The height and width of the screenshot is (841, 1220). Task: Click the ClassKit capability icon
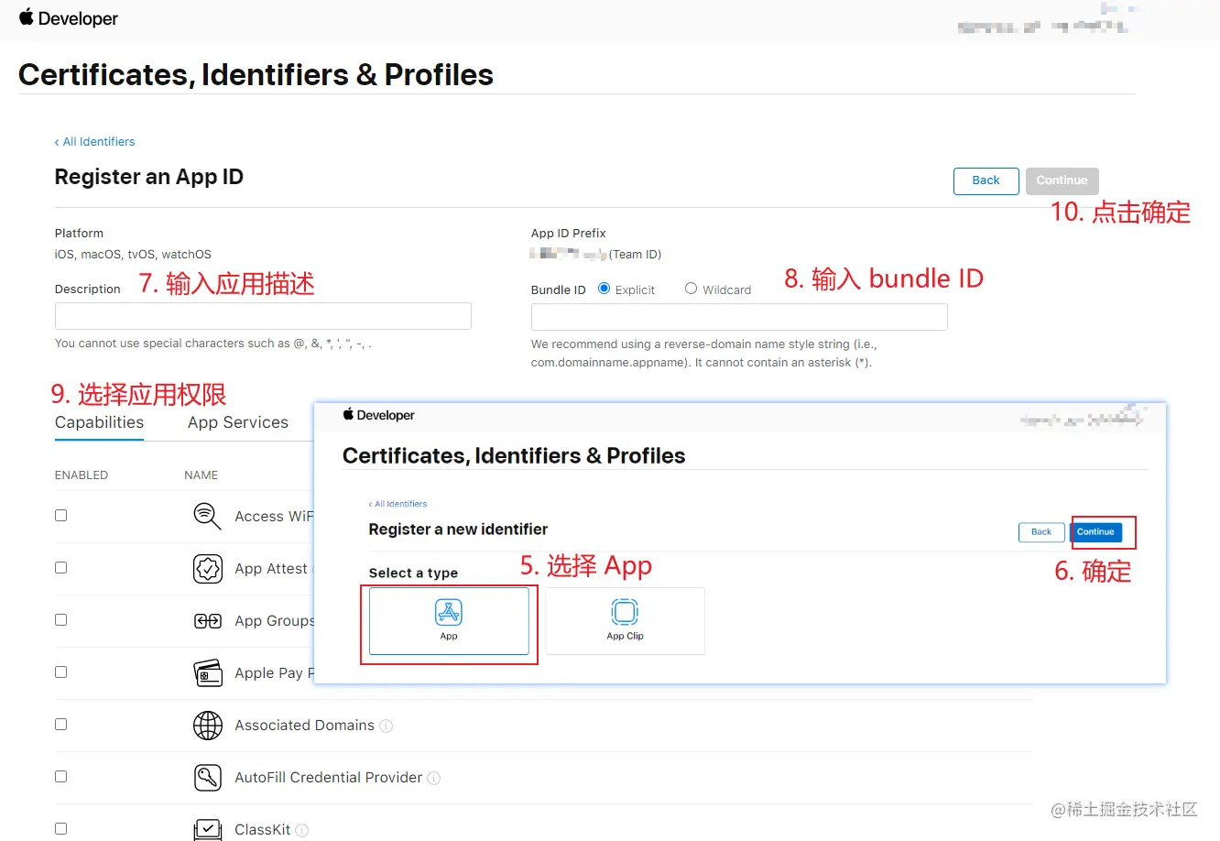coord(208,829)
